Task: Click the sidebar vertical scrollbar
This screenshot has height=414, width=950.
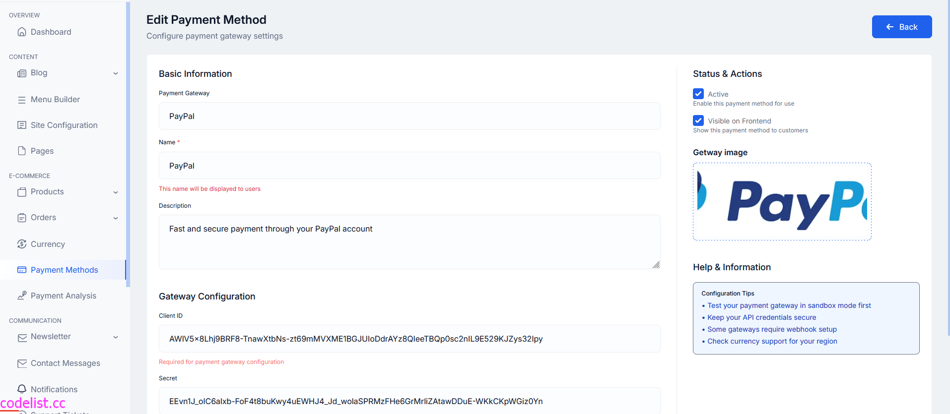Action: tap(128, 144)
